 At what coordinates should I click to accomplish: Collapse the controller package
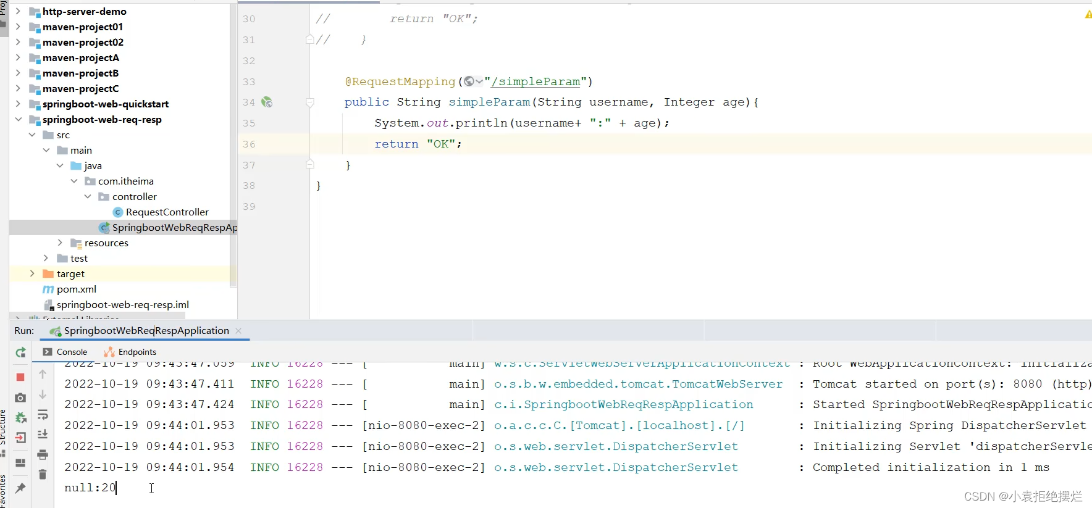click(x=88, y=196)
